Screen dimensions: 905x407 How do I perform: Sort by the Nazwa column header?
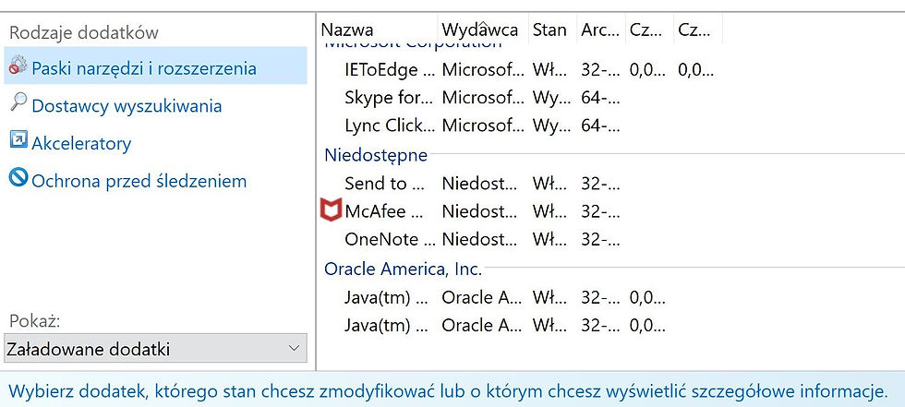tap(377, 30)
